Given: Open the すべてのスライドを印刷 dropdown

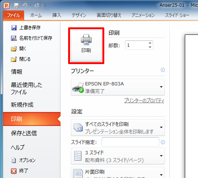Looking at the screenshot, I should click(x=118, y=127).
